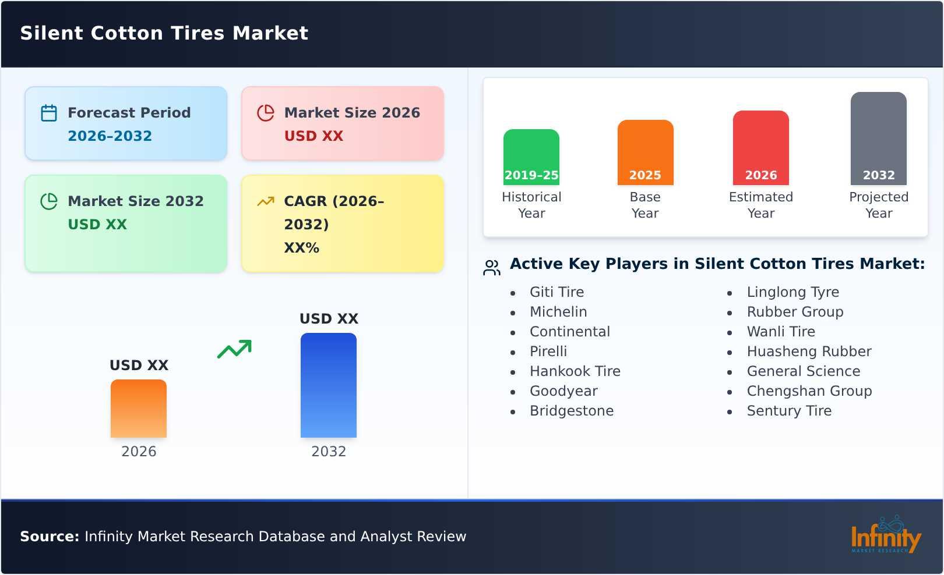944x575 pixels.
Task: Click Michelin in the players list
Action: pyautogui.click(x=558, y=311)
